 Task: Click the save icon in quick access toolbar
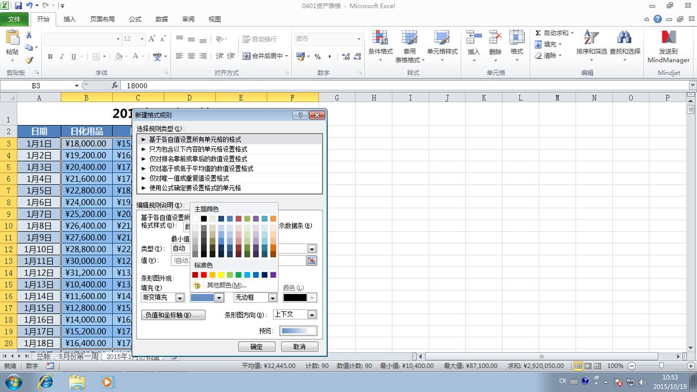click(18, 6)
